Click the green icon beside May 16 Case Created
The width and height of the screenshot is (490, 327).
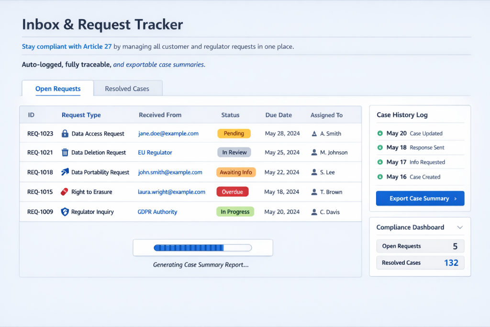tap(380, 177)
